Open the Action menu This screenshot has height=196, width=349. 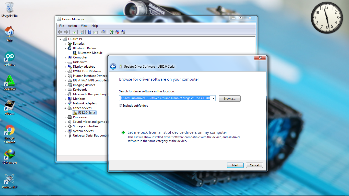tap(72, 26)
